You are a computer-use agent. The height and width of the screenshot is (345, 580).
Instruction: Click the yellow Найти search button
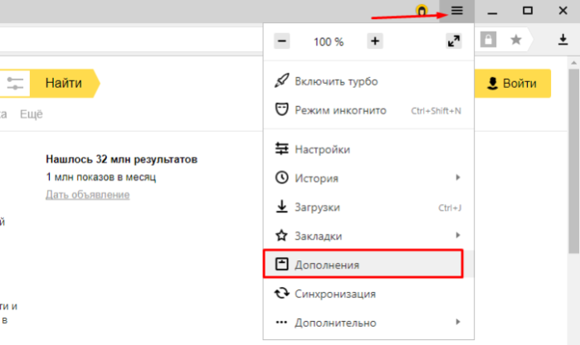pos(64,83)
